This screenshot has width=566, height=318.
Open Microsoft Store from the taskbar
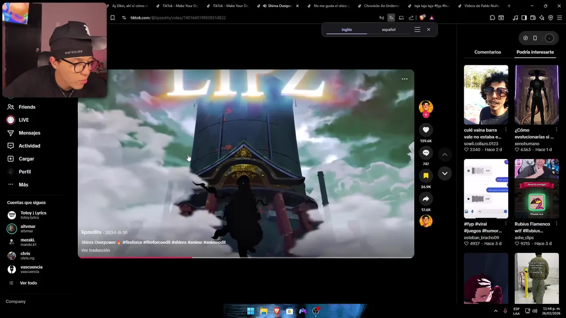click(x=290, y=311)
